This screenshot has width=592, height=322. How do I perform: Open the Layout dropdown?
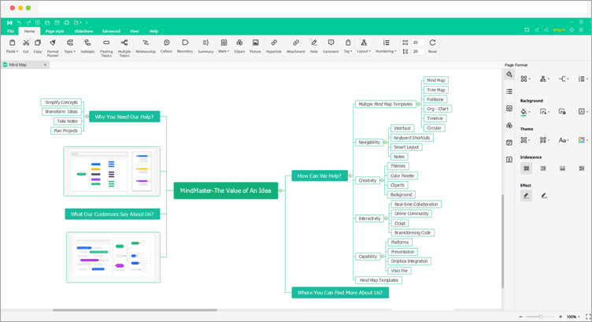[x=364, y=46]
